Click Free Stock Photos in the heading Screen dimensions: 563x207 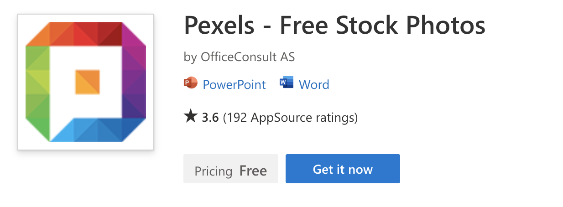382,26
